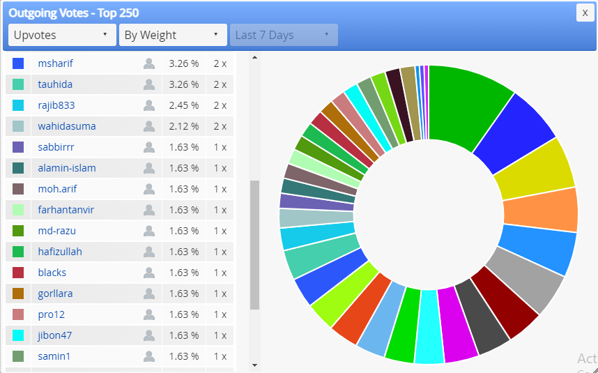Expand the By Weight dropdown

click(x=173, y=35)
